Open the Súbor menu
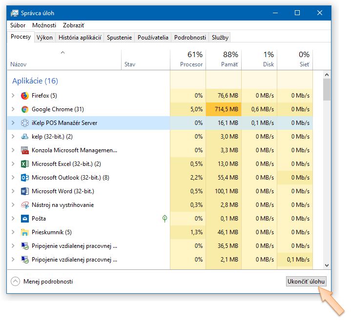351x325 pixels. [18, 25]
